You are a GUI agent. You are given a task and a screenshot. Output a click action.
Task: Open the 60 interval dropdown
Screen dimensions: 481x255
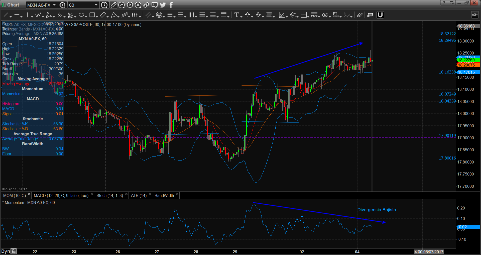96,5
